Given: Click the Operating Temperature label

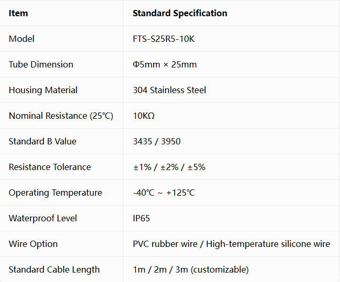Looking at the screenshot, I should [x=55, y=193].
